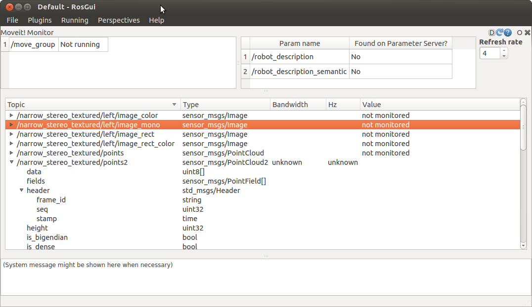The height and width of the screenshot is (307, 532).
Task: Collapse /narrow_stereo_textured/points2 topic
Action: 11,162
